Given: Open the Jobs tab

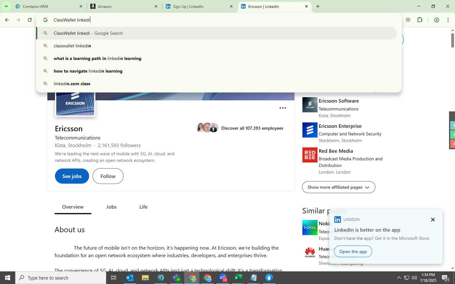Looking at the screenshot, I should click(111, 207).
